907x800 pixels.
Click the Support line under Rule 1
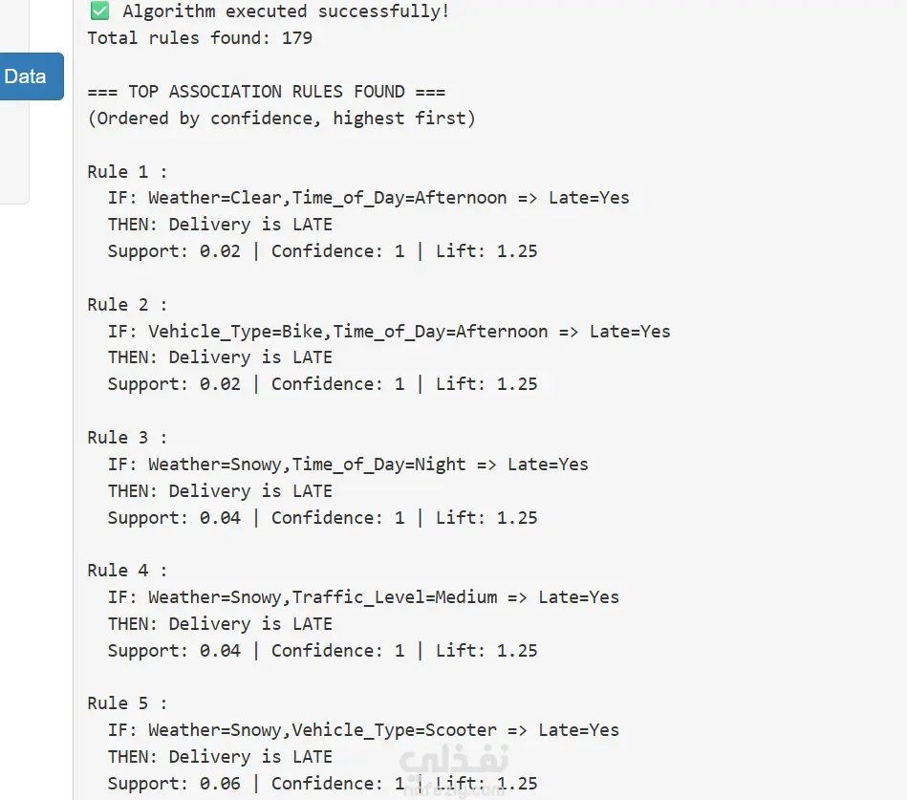pyautogui.click(x=322, y=251)
